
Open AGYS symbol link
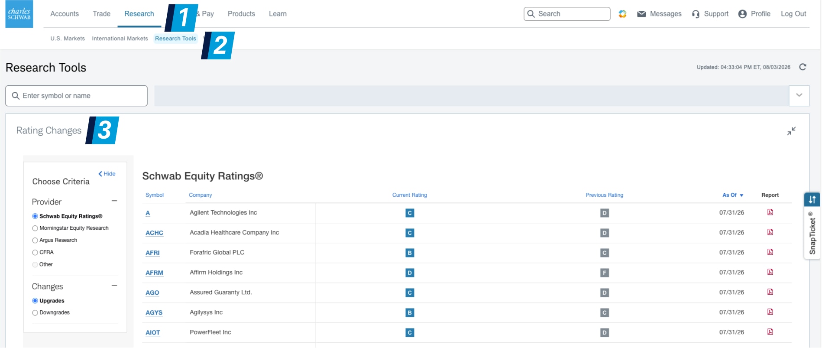(x=154, y=312)
